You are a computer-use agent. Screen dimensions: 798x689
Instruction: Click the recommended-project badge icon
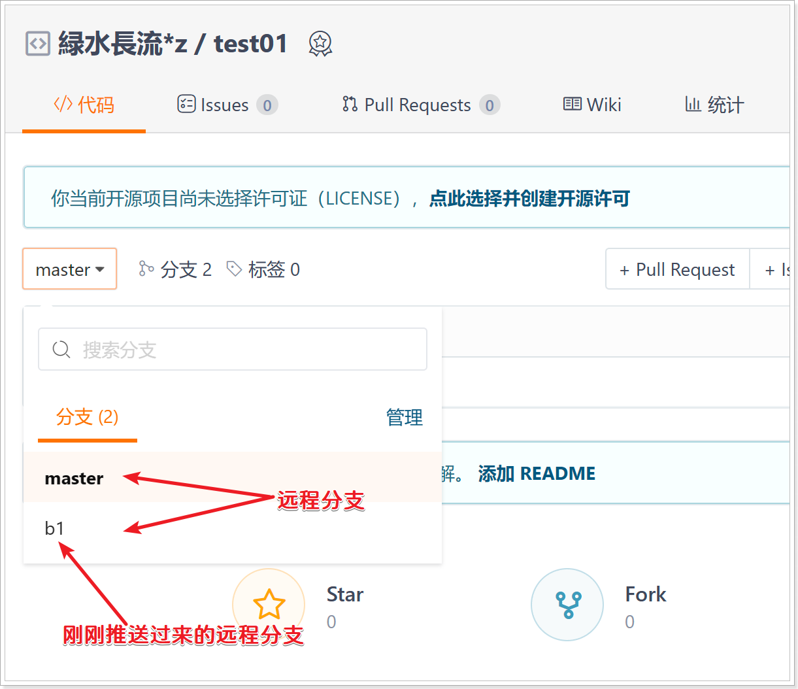[320, 44]
